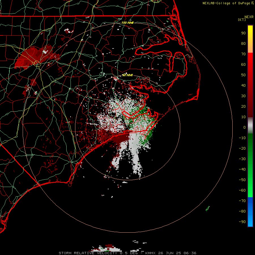Click the 100 NMI range ring label
This screenshot has width=255, height=255.
tap(127, 23)
